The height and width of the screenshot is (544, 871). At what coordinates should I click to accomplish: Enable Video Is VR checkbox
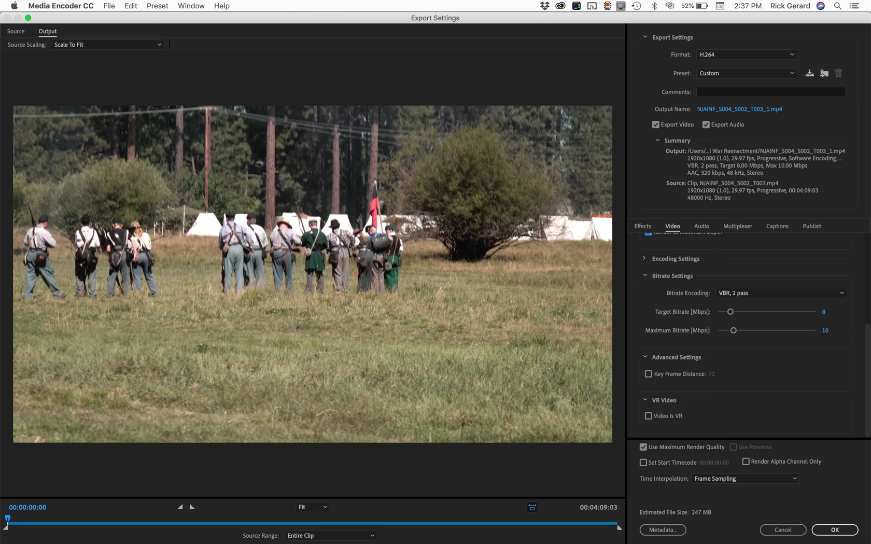648,416
